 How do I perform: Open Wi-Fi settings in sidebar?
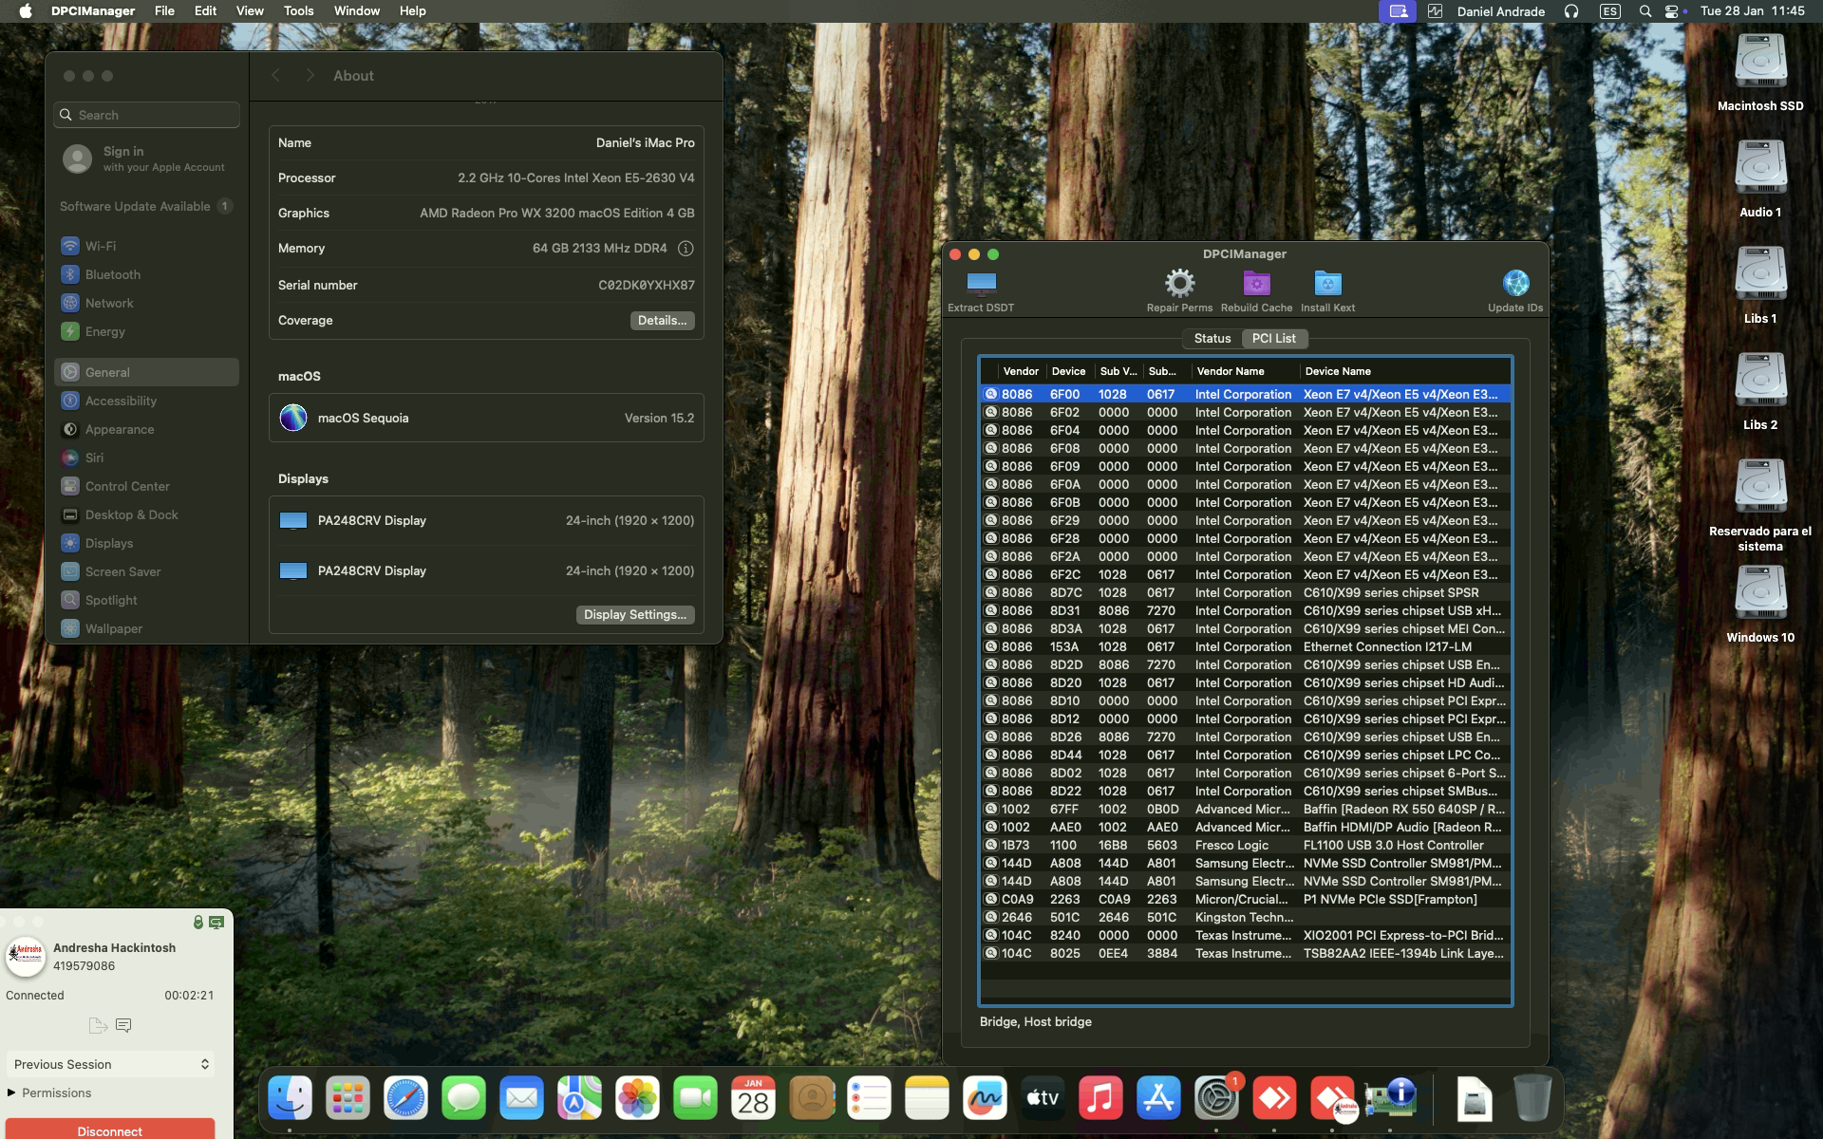(x=146, y=246)
